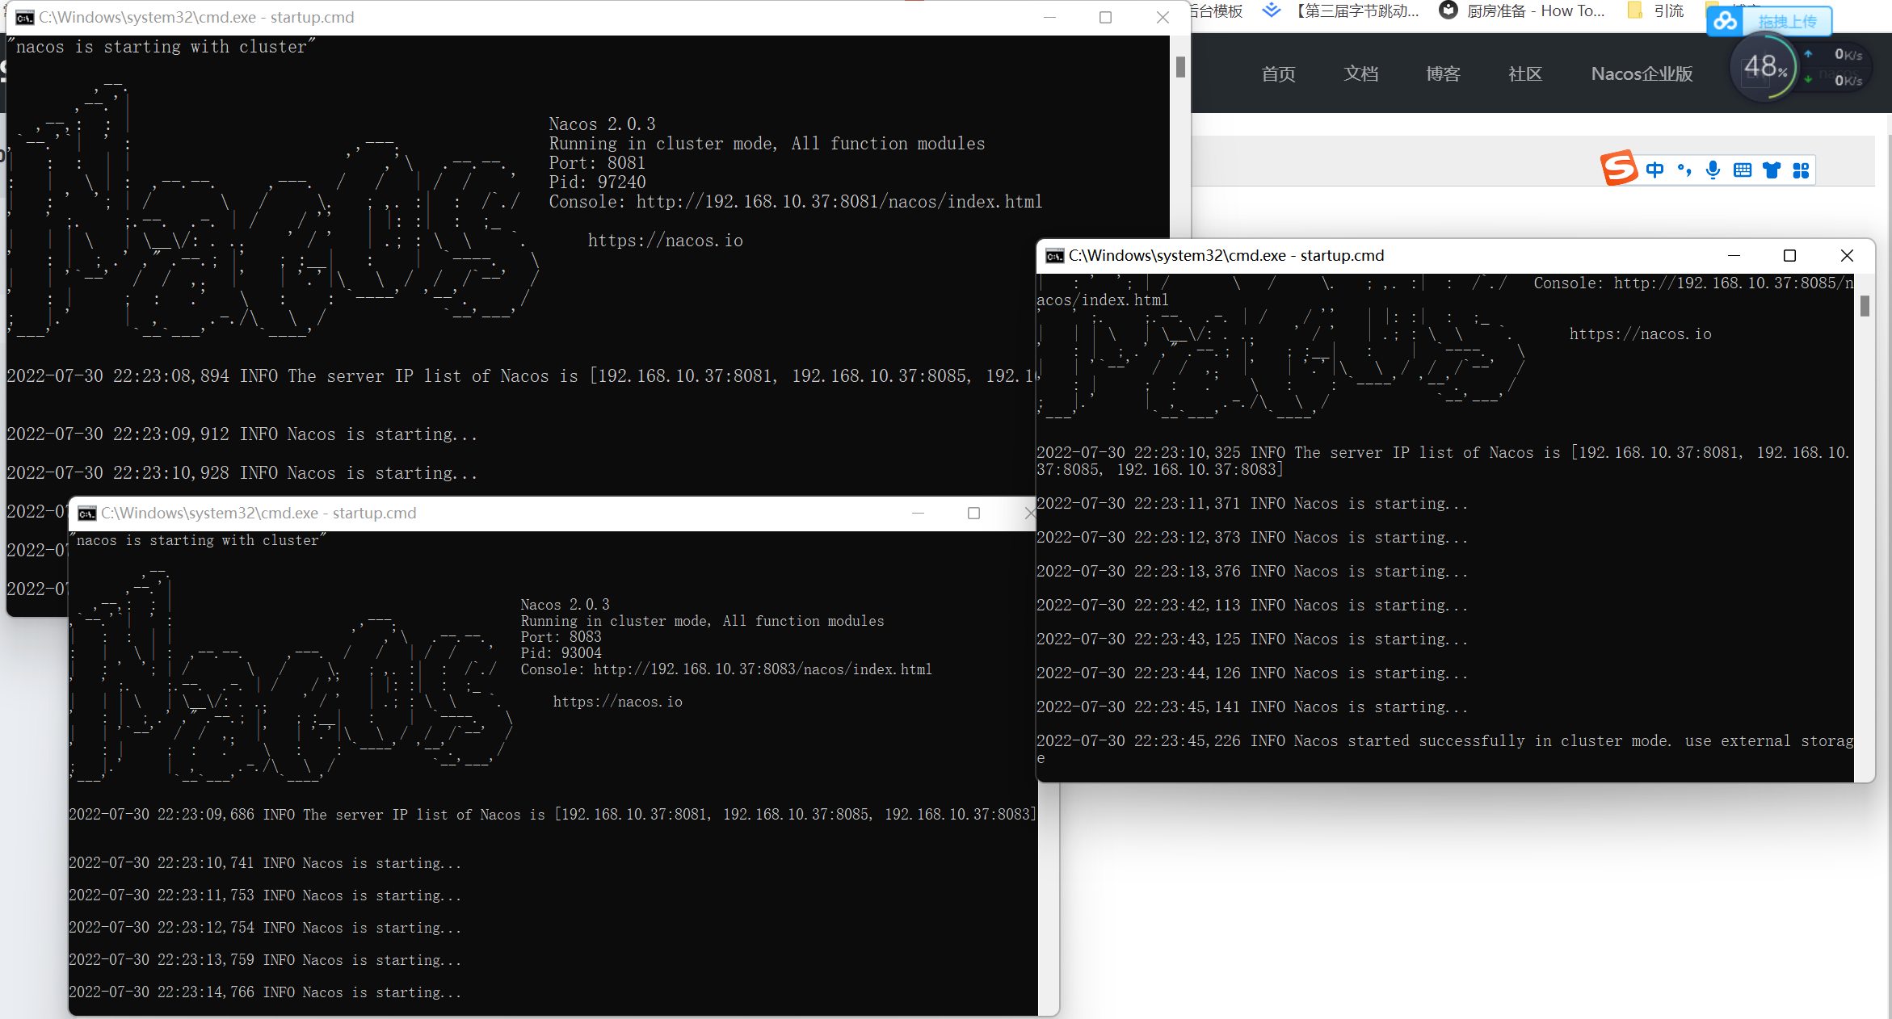Open Sogou skin shirt icon
The image size is (1892, 1019).
click(x=1772, y=170)
